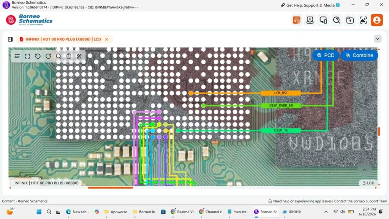
Task: Open Windows taskbar search
Action: coord(49,212)
